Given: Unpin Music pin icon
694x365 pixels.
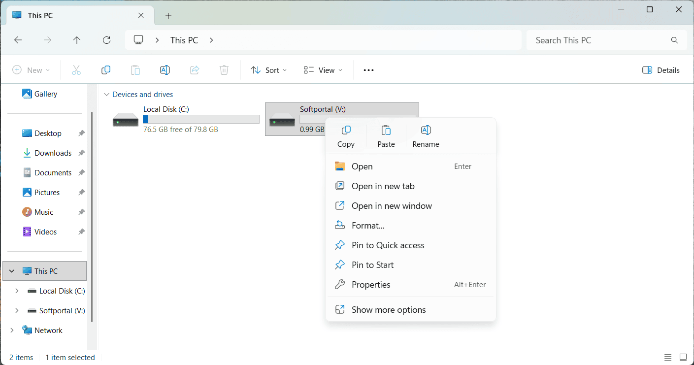Looking at the screenshot, I should pos(81,212).
